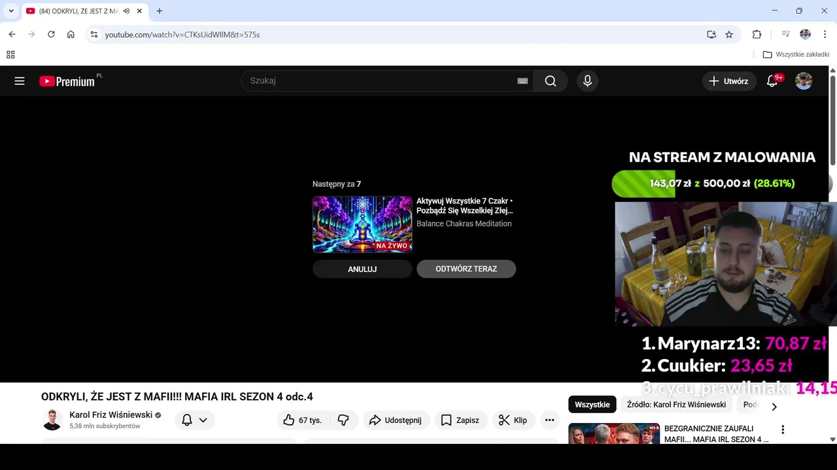This screenshot has height=470, width=837.
Task: Open the next video chakra thumbnail
Action: 362,224
